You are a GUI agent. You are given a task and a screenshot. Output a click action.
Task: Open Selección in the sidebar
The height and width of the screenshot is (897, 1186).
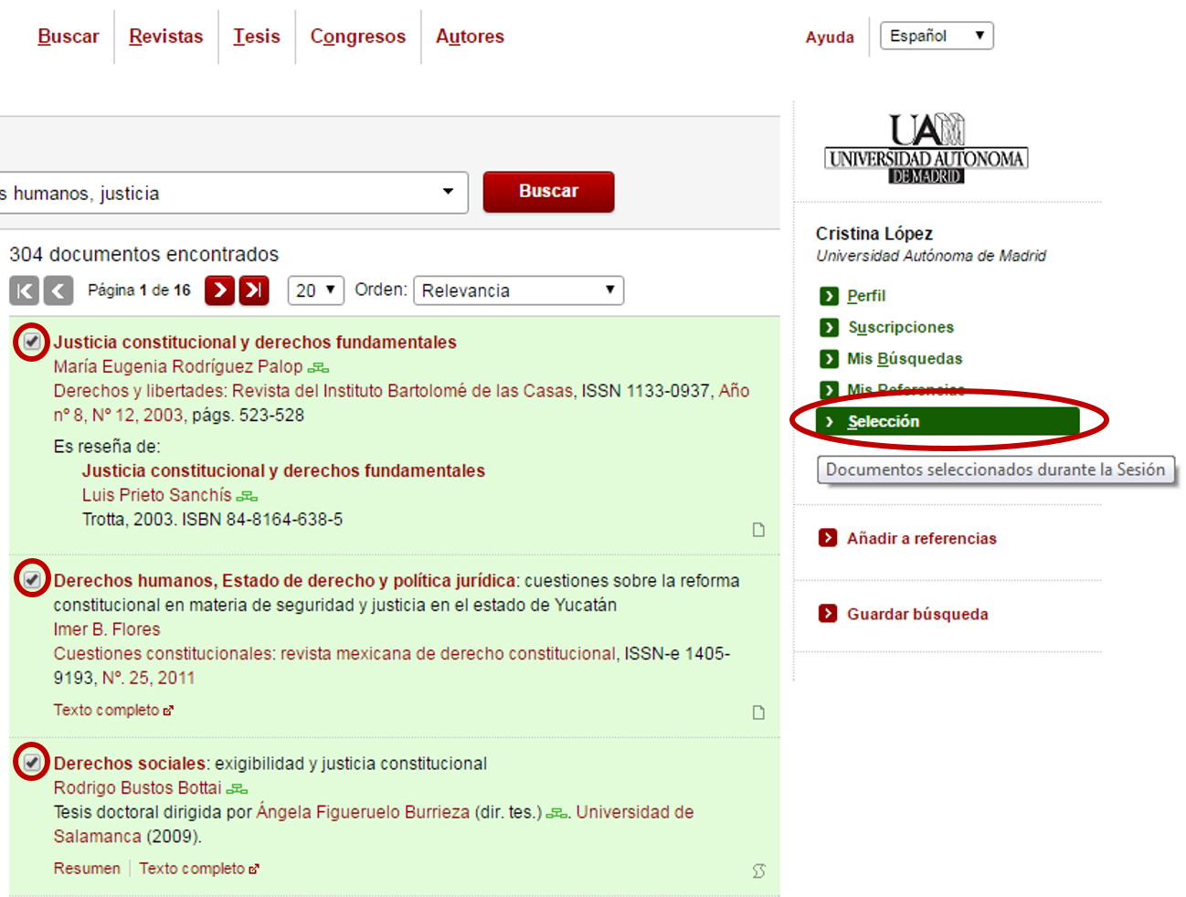coord(948,421)
